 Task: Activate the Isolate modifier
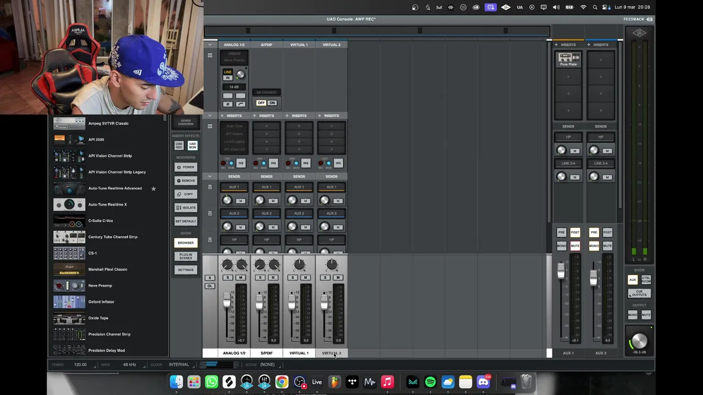coord(186,207)
